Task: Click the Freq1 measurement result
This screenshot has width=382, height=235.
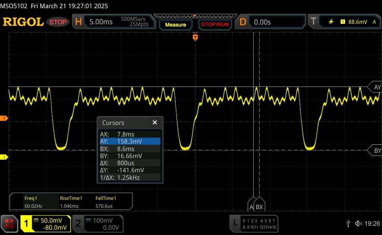Action: coord(32,202)
